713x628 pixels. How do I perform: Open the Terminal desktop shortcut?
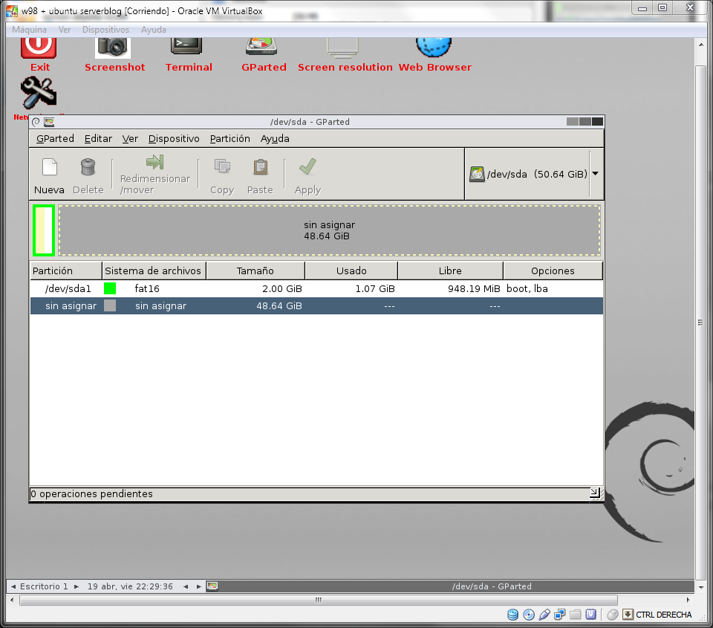(x=186, y=46)
